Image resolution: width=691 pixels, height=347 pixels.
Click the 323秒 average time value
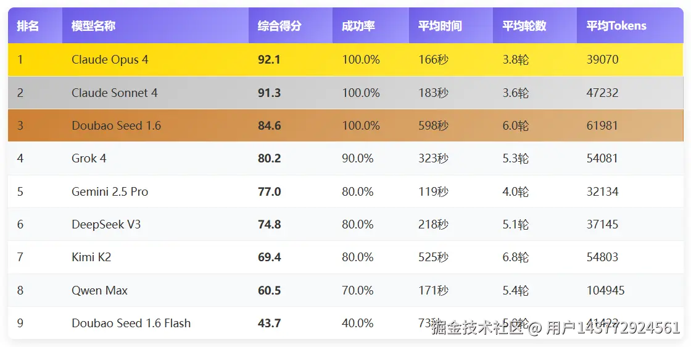click(x=434, y=158)
